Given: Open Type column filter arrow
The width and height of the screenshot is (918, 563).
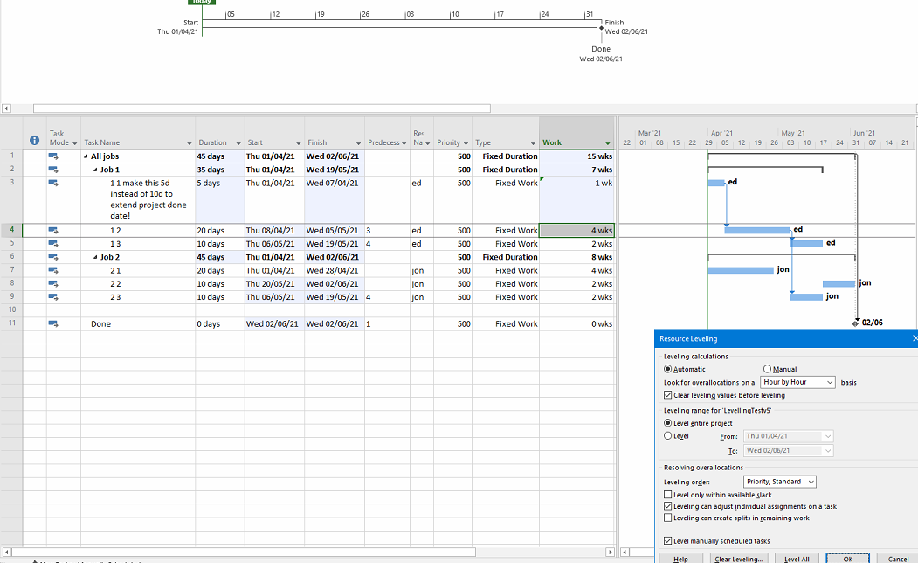Looking at the screenshot, I should (533, 143).
